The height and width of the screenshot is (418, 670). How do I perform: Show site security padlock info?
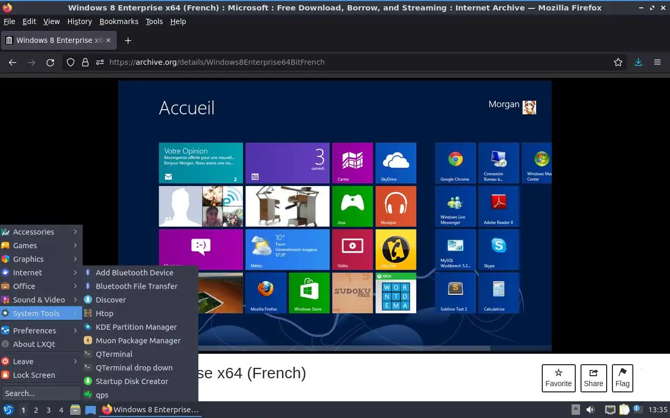pyautogui.click(x=85, y=62)
